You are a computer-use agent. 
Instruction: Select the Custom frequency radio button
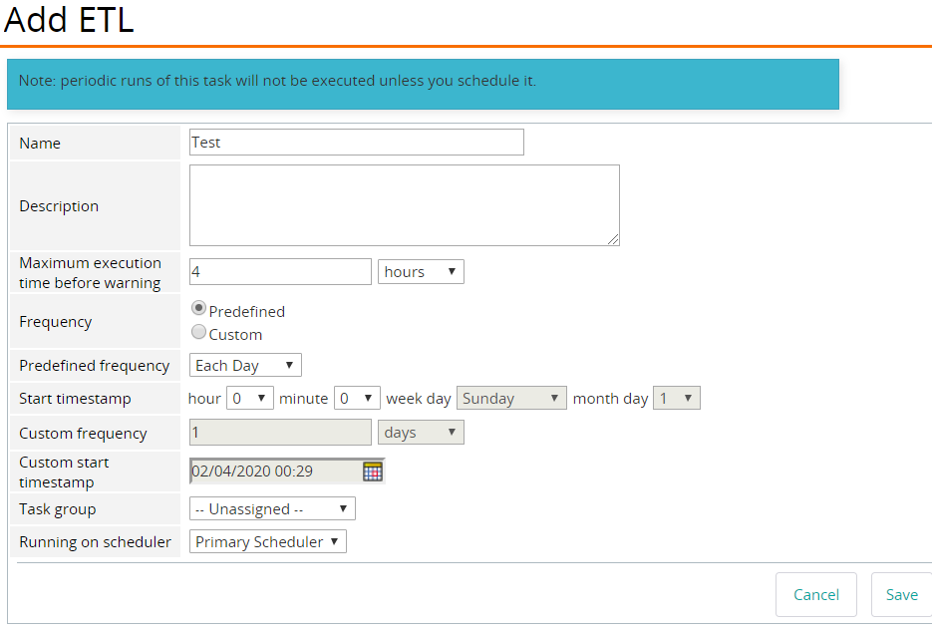click(198, 333)
